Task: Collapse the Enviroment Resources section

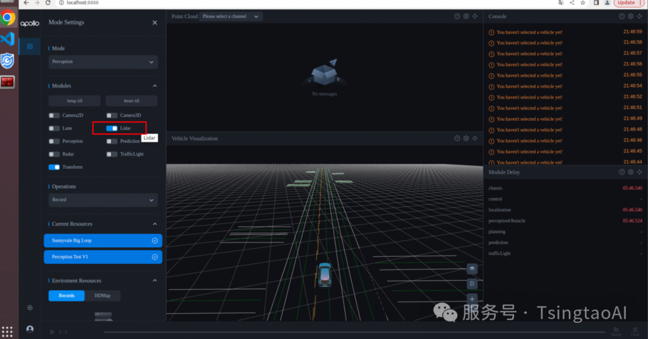Action: click(x=155, y=280)
